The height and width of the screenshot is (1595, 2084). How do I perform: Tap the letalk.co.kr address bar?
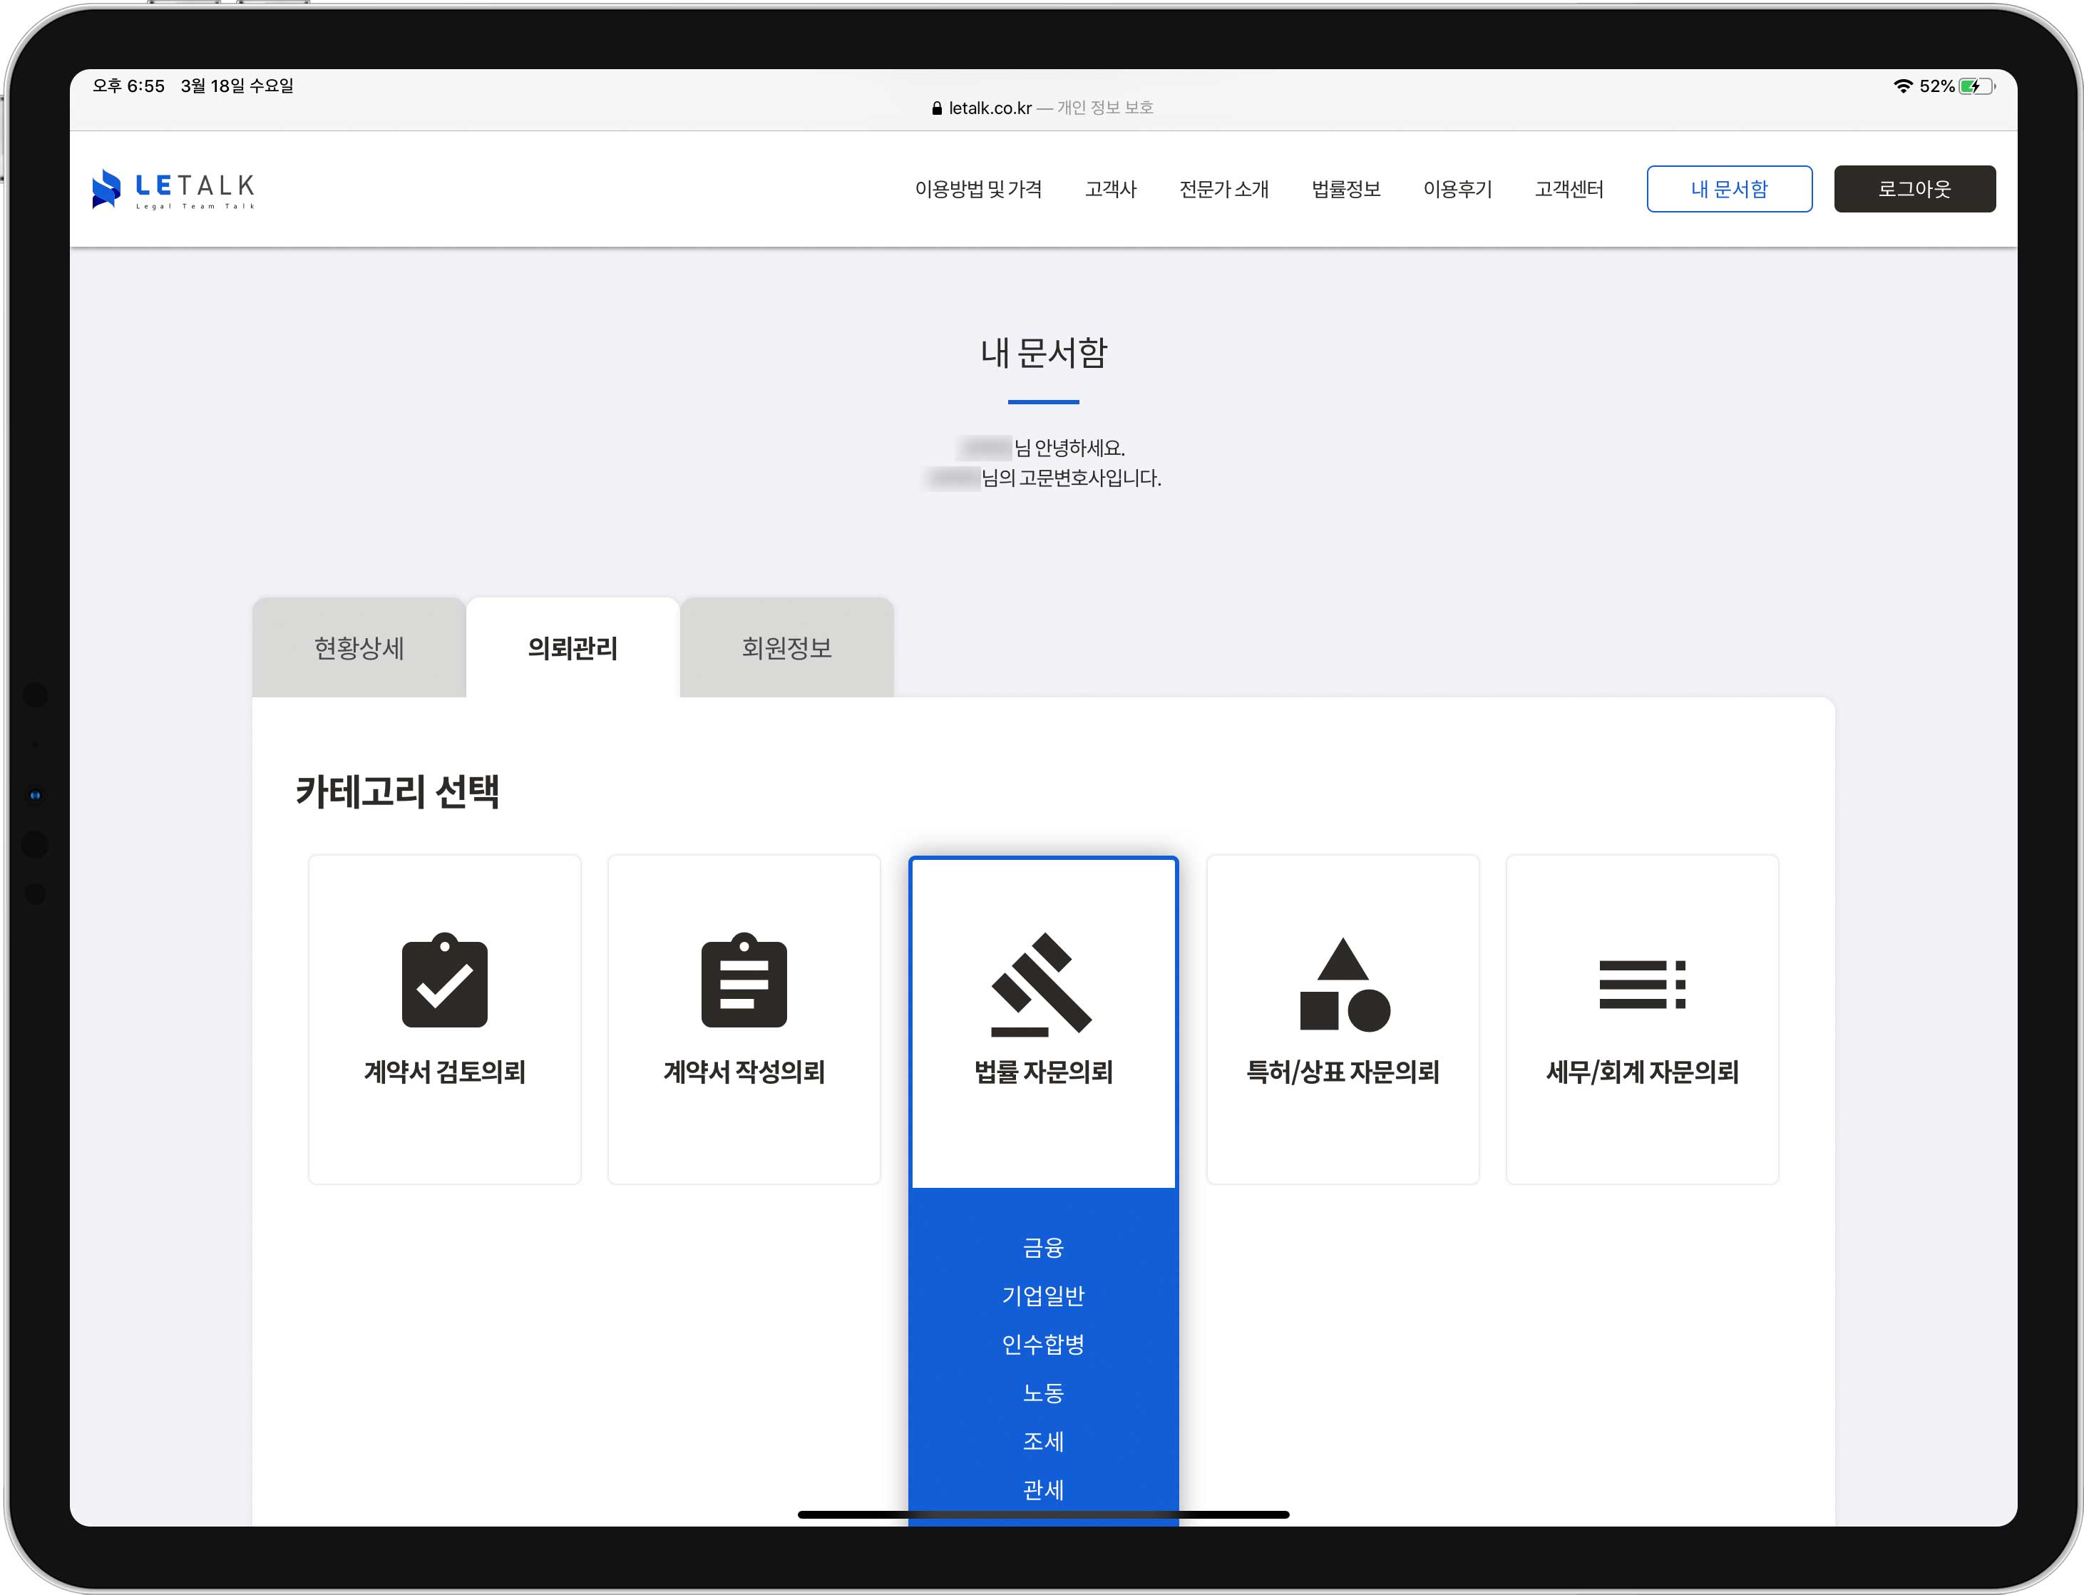[990, 108]
